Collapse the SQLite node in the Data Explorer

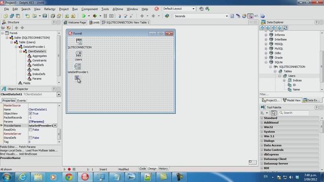266,62
